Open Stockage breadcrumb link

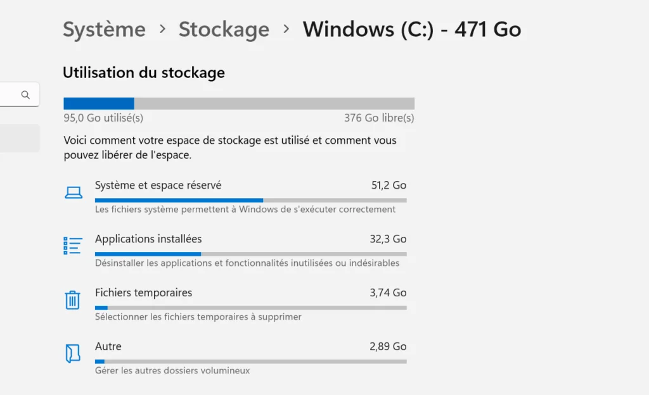[x=224, y=29]
